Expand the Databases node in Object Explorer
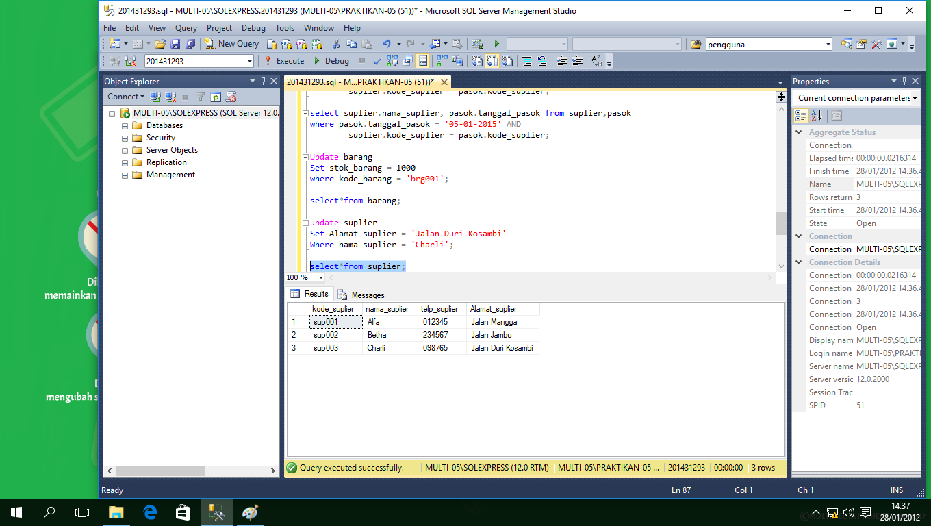The image size is (931, 526). pyautogui.click(x=125, y=125)
